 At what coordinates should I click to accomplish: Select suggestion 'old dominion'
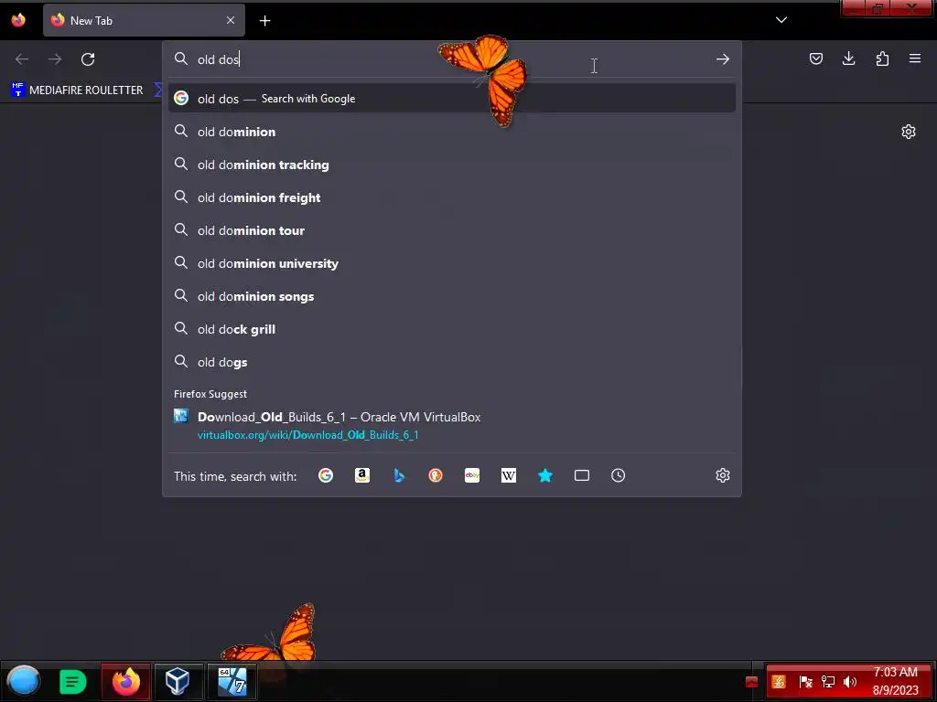tap(452, 132)
